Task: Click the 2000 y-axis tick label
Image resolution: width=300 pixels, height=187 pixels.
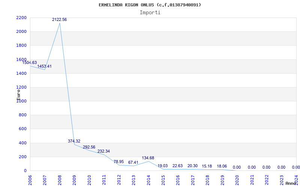Action: [x=21, y=32]
